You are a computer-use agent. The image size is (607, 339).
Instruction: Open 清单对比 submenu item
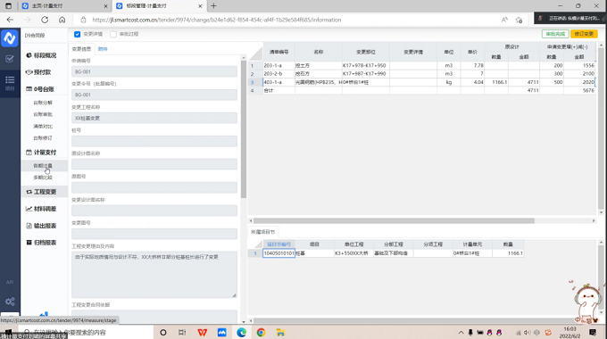[43, 126]
